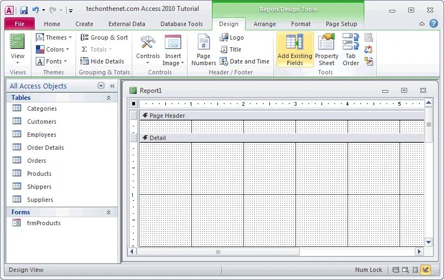Viewport: 444px width, 280px height.
Task: Open the Undo history dropdown arrow
Action: click(x=43, y=10)
